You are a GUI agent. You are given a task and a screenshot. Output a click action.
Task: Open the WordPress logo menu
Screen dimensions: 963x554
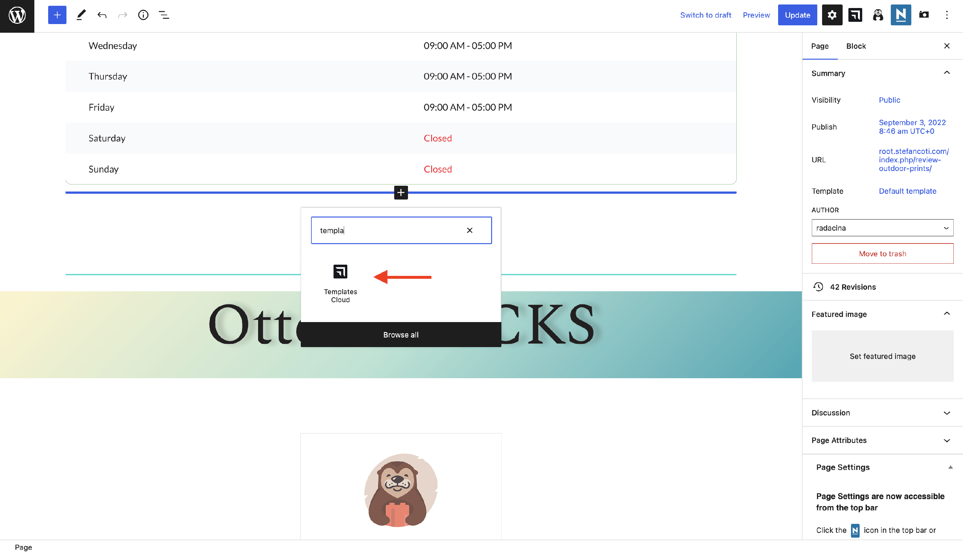click(17, 16)
